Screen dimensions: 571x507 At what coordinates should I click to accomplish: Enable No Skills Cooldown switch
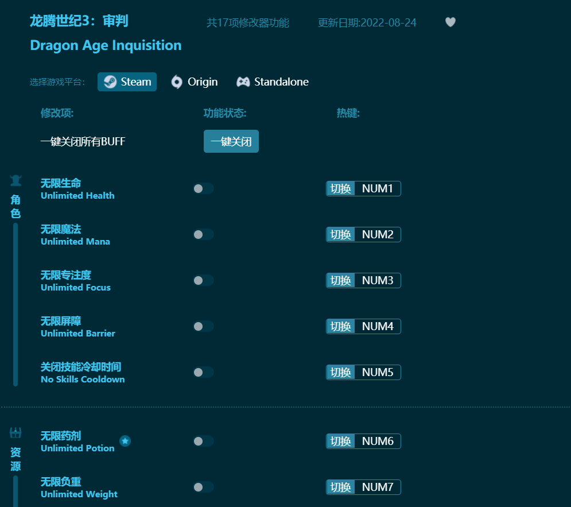pos(204,372)
